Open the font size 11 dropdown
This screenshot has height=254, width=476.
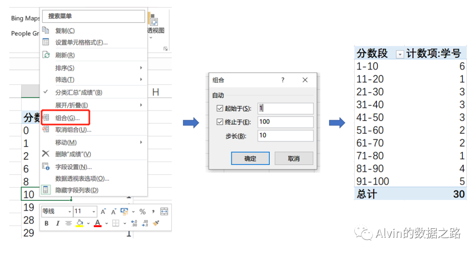pyautogui.click(x=94, y=212)
